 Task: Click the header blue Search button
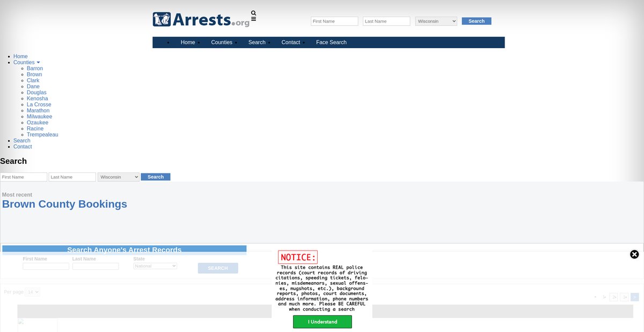pyautogui.click(x=477, y=21)
